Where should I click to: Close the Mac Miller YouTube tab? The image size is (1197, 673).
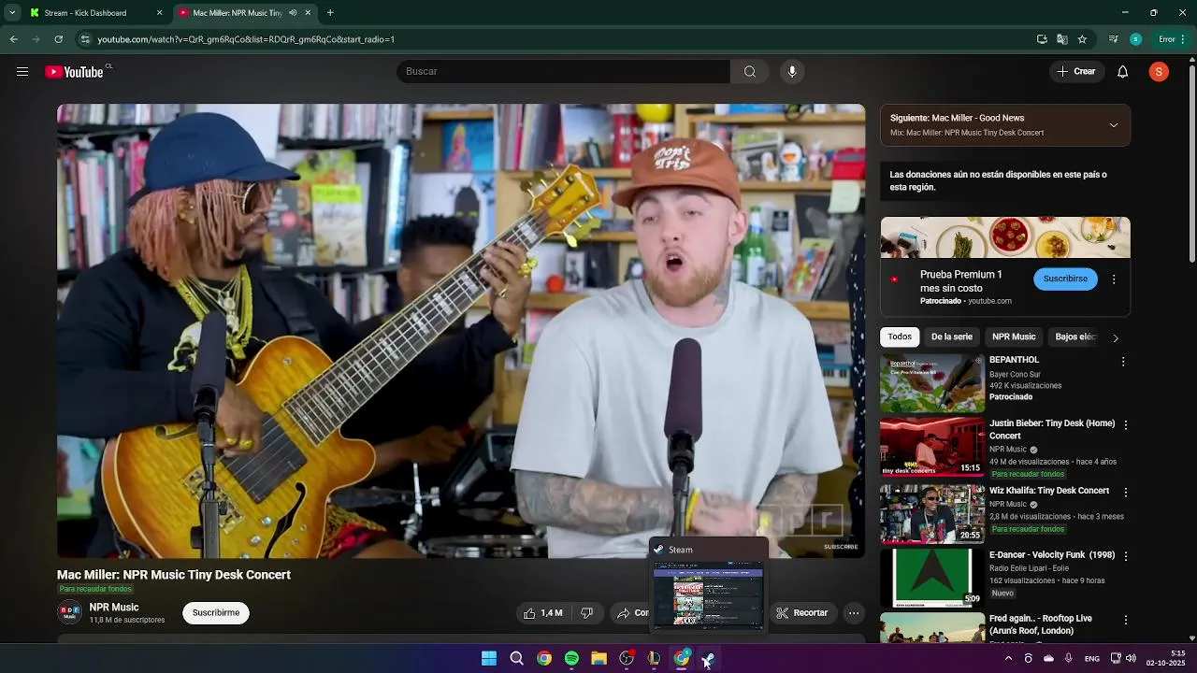308,13
